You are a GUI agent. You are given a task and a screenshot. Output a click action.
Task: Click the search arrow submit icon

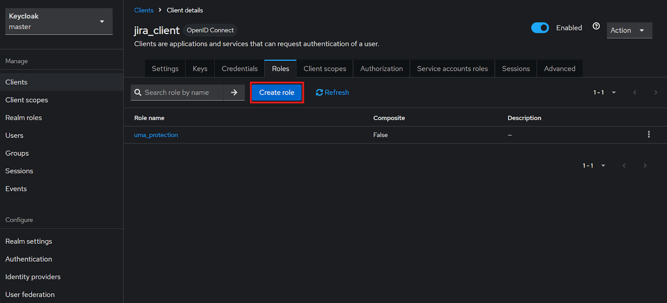click(234, 93)
